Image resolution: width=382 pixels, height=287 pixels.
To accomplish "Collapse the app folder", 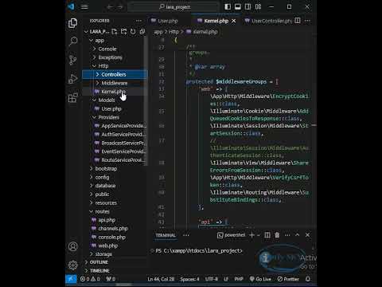I will tap(99, 41).
